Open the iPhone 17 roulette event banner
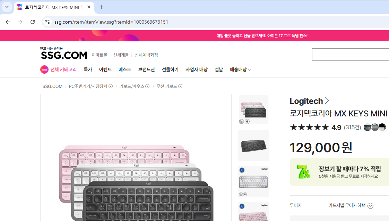This screenshot has width=389, height=221. pyautogui.click(x=262, y=36)
